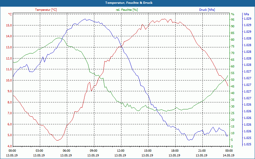Click the 70 humidity axis value
Screen dimensions: 255x159
coord(233,53)
